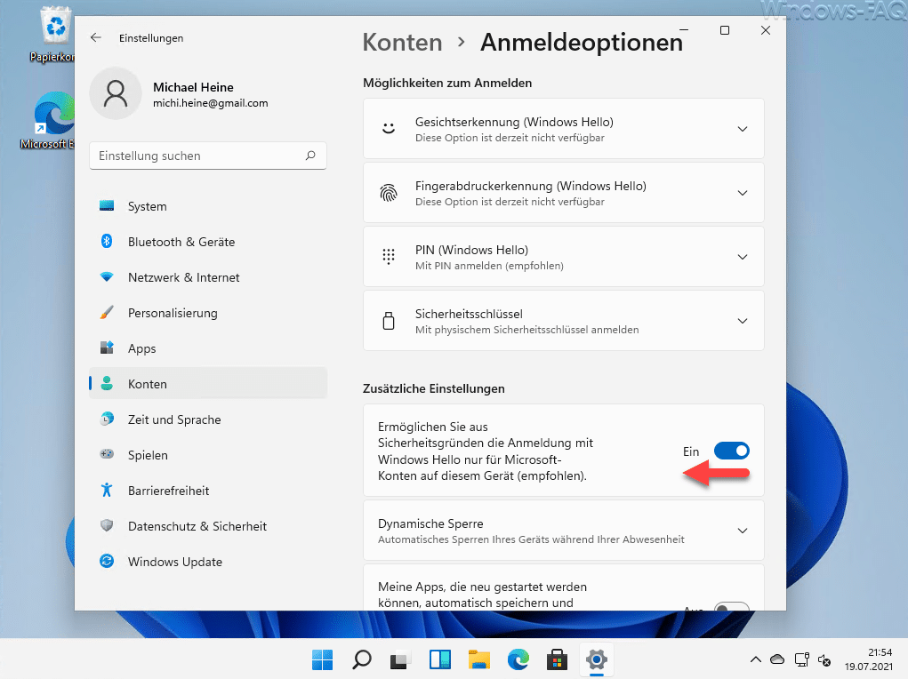Click the Konten person icon

click(x=107, y=383)
